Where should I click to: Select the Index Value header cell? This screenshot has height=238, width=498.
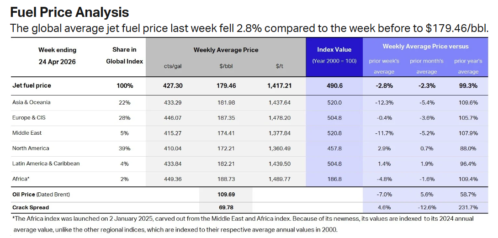tap(334, 49)
